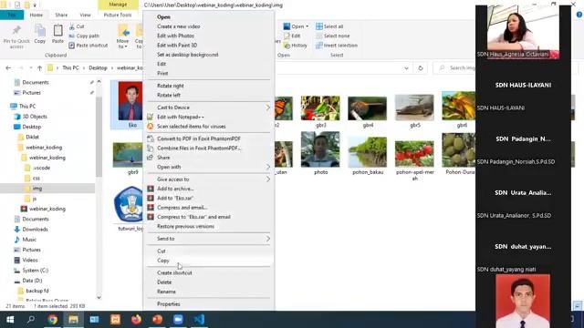Open Zoom from the taskbar
584x328 pixels.
pyautogui.click(x=178, y=320)
